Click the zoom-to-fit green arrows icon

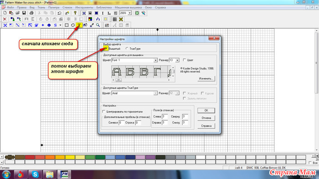(137, 13)
